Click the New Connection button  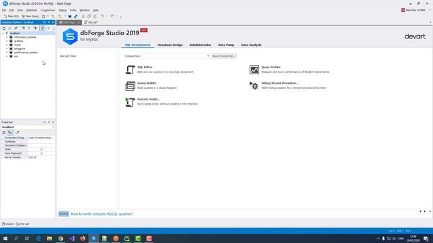coord(224,56)
